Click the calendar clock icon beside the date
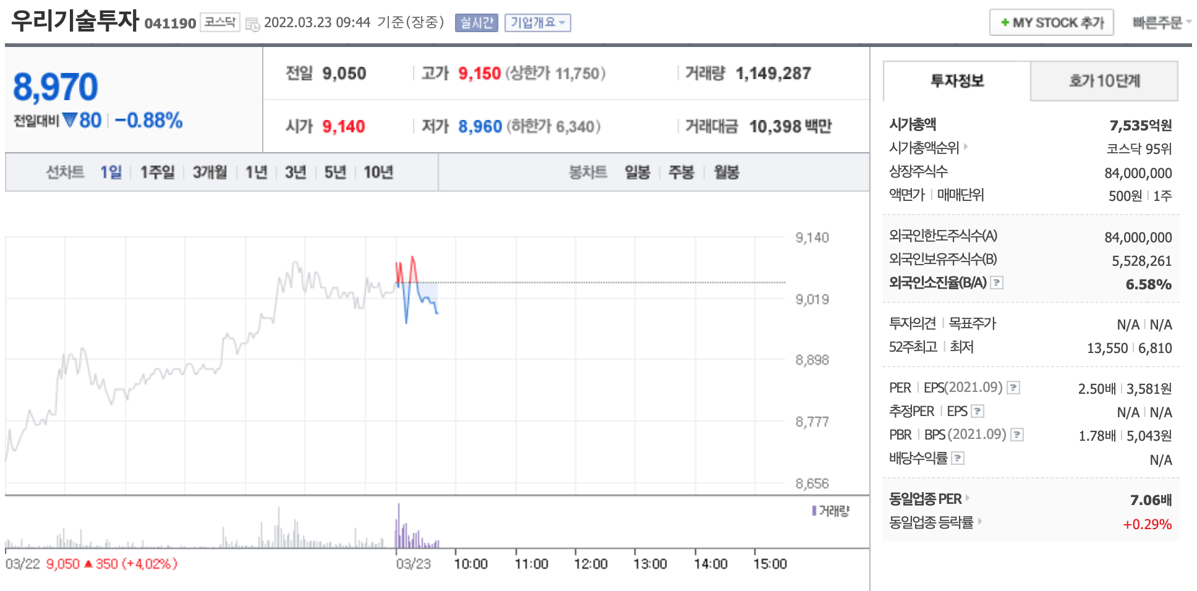The height and width of the screenshot is (591, 1197). (252, 24)
